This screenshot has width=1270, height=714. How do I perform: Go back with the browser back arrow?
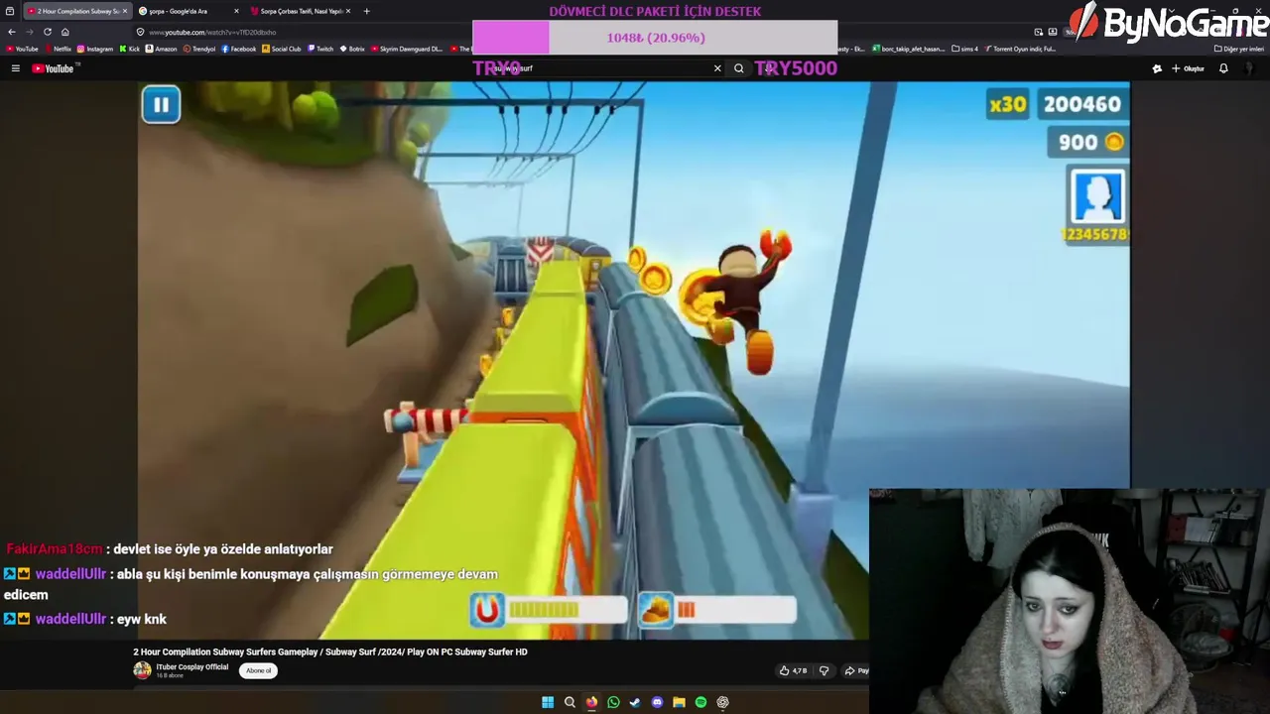[x=12, y=32]
